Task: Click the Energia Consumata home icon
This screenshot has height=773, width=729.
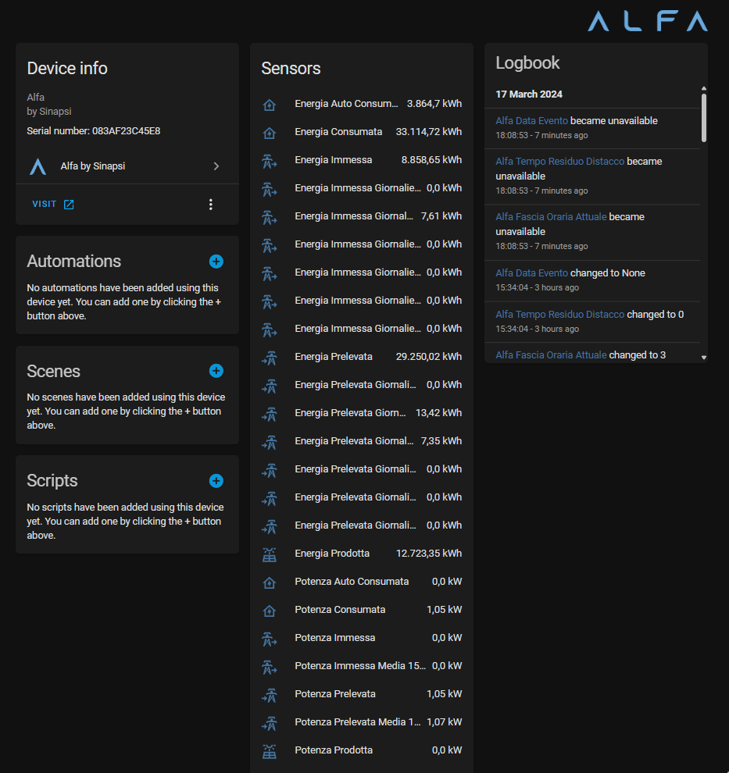Action: pyautogui.click(x=270, y=133)
